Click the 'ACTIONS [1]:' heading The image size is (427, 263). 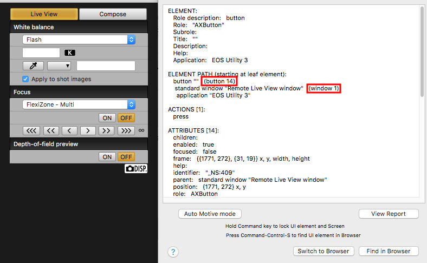tap(186, 109)
